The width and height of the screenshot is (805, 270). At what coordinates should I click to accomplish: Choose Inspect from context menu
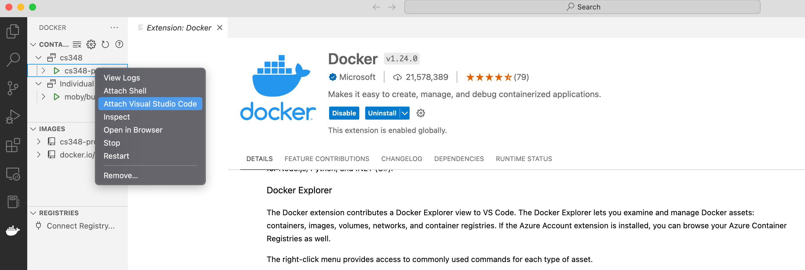tap(150, 117)
